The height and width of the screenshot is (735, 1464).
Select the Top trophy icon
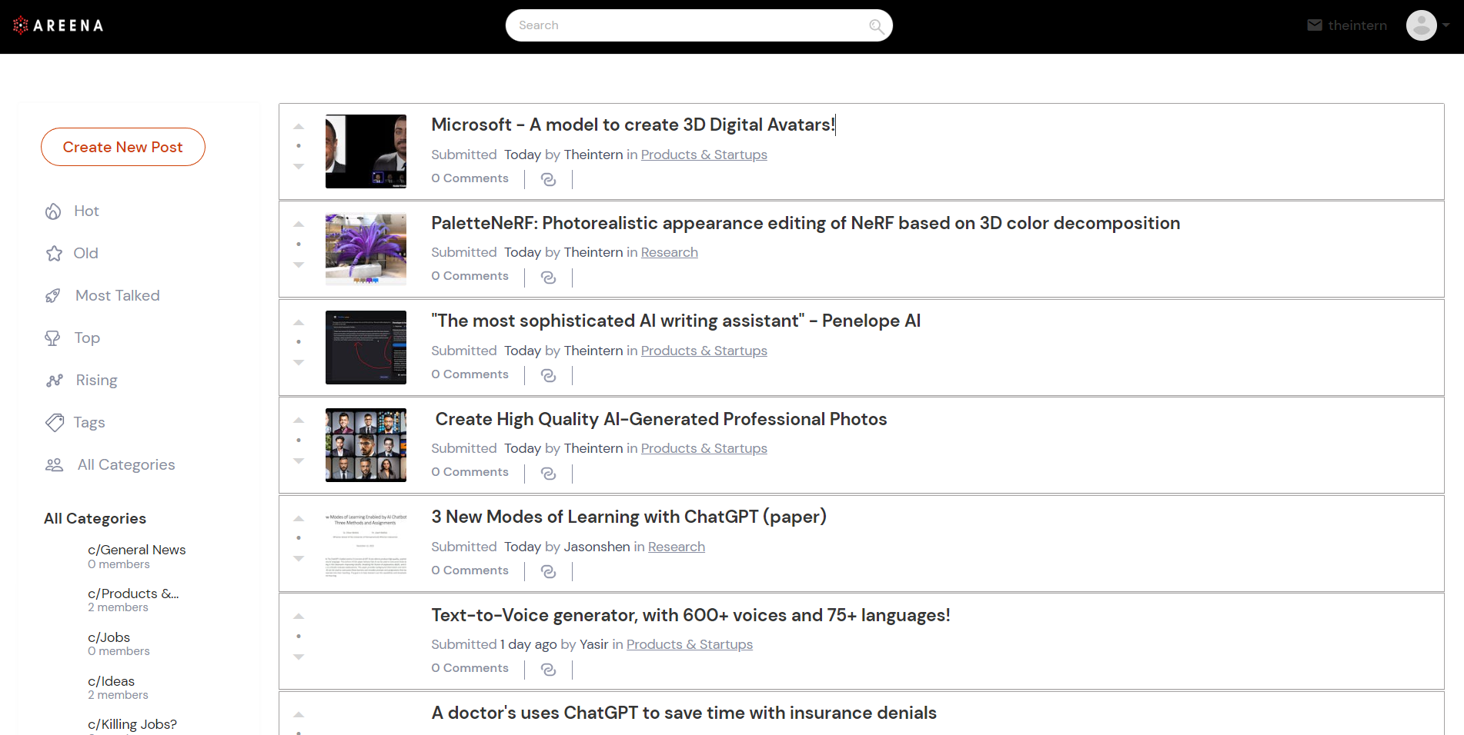click(52, 338)
